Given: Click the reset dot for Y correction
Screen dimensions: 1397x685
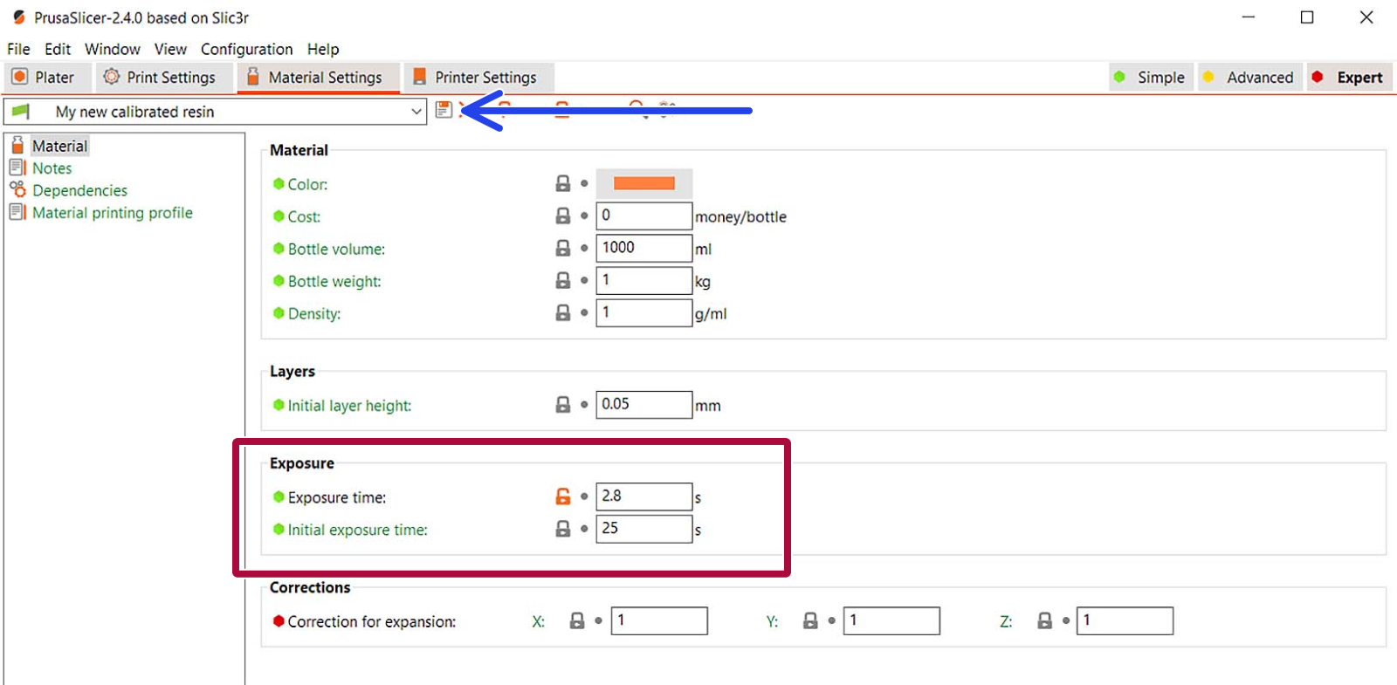Looking at the screenshot, I should tap(831, 620).
